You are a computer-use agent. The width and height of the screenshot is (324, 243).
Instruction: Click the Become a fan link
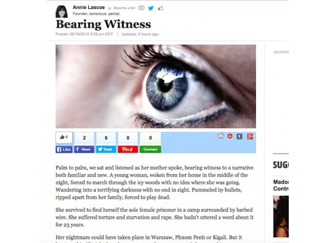coord(124,8)
